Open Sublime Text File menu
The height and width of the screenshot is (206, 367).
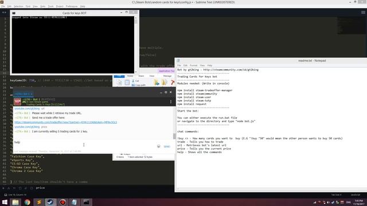3,6
